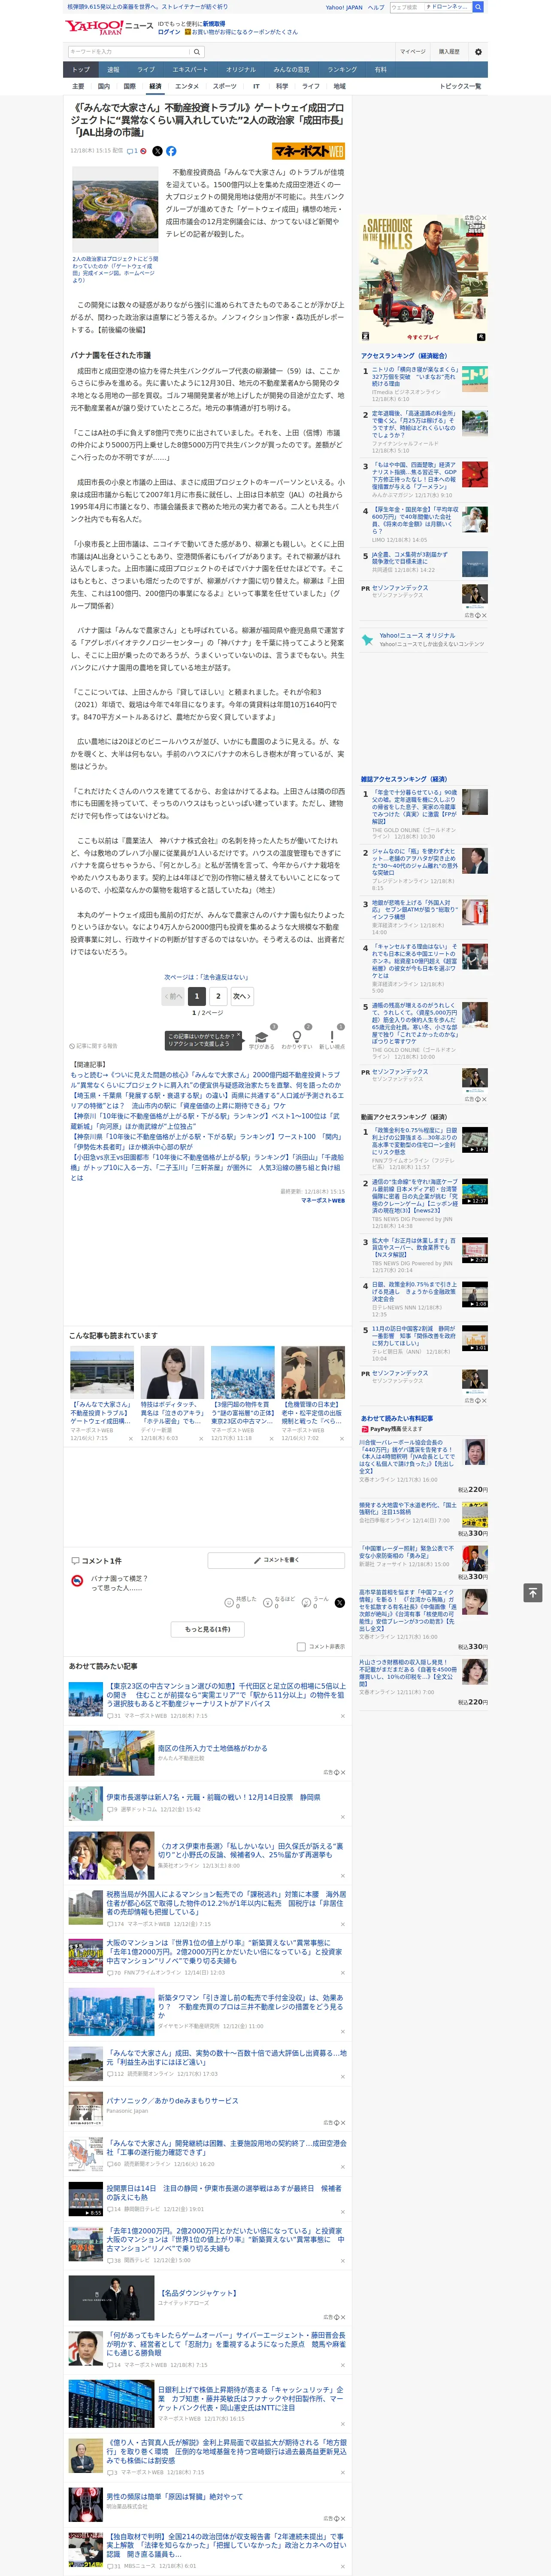
Task: Select the エキスパート navigation tab
Action: pos(190,69)
